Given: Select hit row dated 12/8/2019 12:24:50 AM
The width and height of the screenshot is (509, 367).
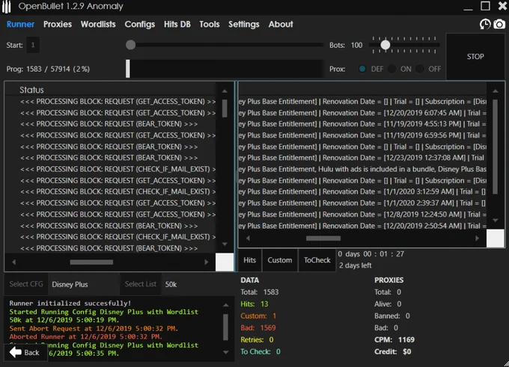Looking at the screenshot, I should coord(362,215).
